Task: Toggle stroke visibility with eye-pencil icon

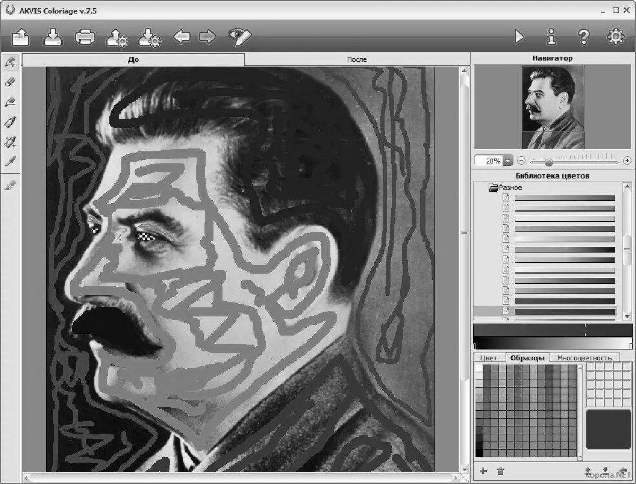Action: coord(240,37)
